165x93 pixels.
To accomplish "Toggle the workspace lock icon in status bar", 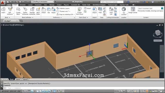I will (x=144, y=91).
